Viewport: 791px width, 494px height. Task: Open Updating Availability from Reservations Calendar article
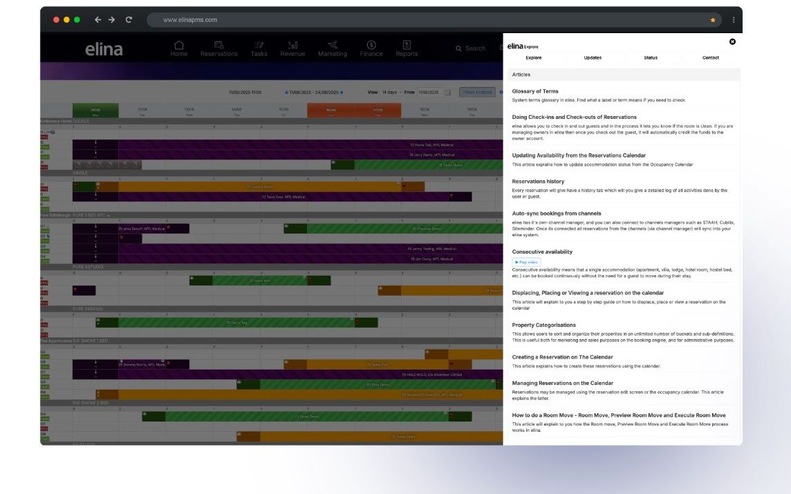click(x=579, y=155)
